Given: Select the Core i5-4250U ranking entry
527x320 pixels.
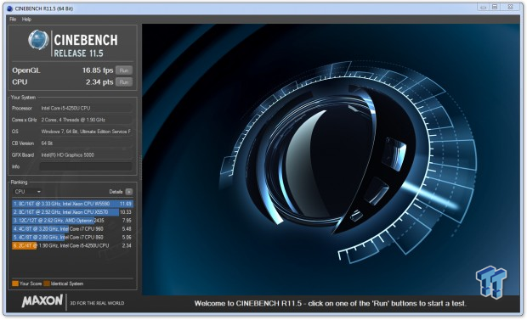Looking at the screenshot, I should coord(72,245).
